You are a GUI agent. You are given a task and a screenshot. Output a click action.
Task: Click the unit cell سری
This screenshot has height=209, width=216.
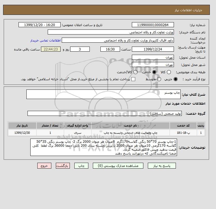77,133
